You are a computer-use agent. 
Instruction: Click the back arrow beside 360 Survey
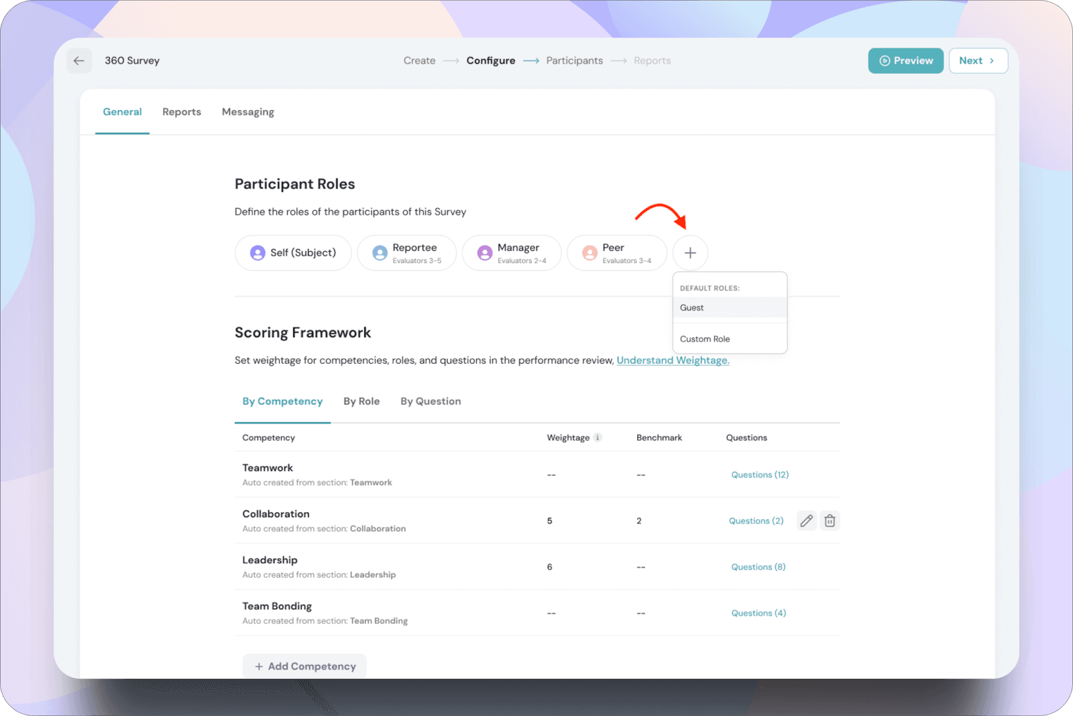[x=79, y=61]
